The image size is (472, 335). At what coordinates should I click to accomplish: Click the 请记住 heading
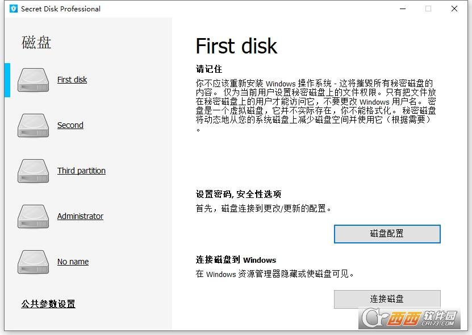tap(209, 69)
